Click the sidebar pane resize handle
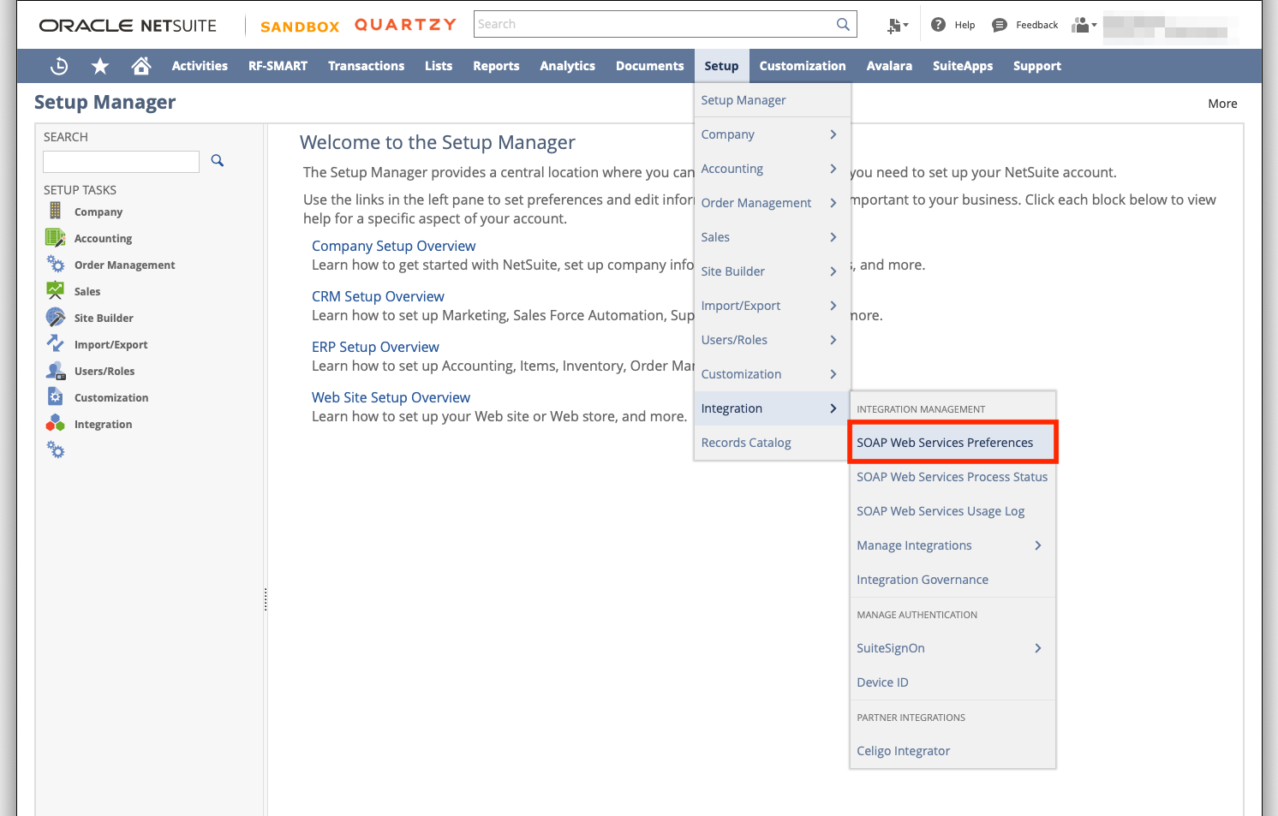Screen dimensions: 1278x816 pos(266,599)
